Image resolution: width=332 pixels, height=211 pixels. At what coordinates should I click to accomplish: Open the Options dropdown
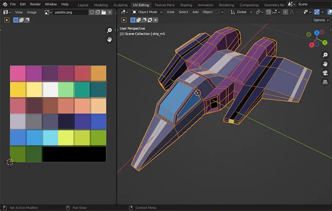tap(321, 20)
